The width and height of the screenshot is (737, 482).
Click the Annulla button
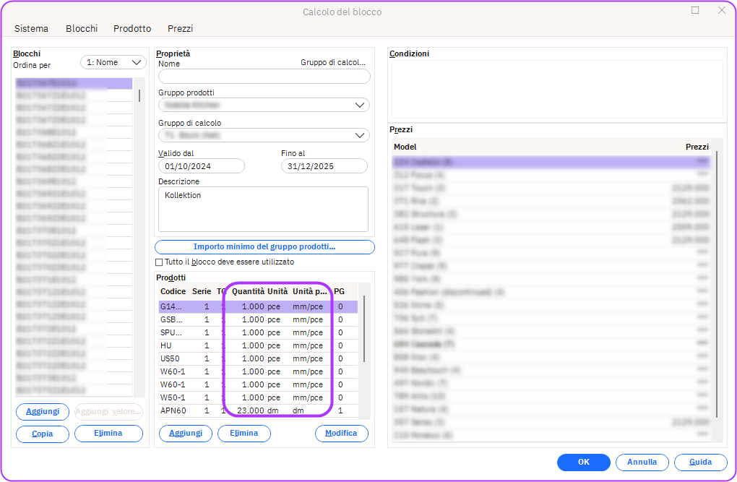coord(642,462)
